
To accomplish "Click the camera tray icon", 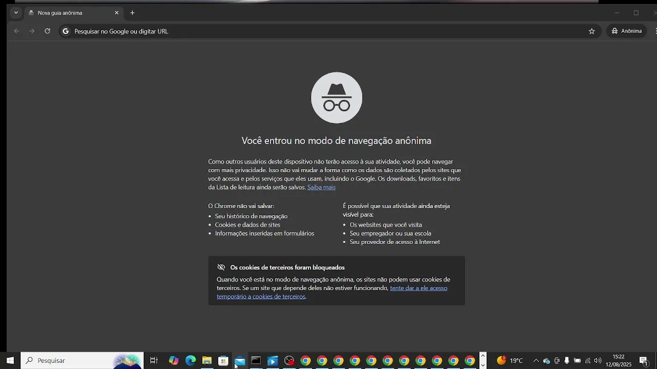I will 557,361.
